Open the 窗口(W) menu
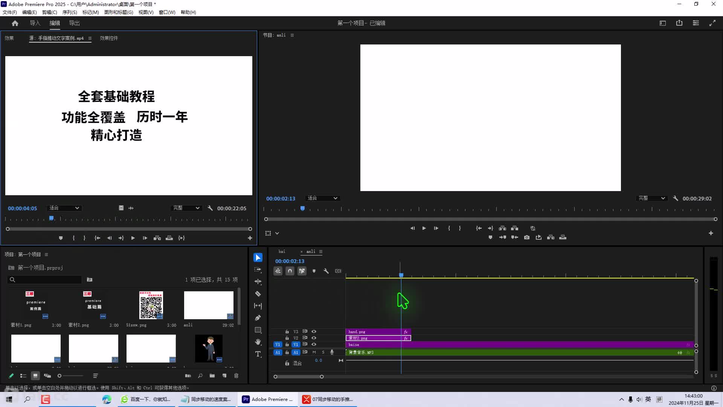Viewport: 723px width, 407px height. coord(167,12)
